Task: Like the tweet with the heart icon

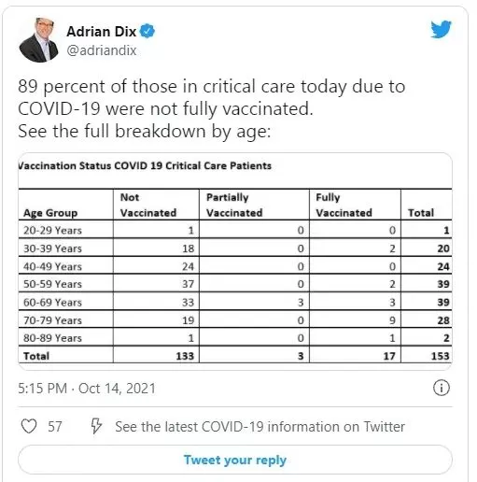Action: coord(29,426)
